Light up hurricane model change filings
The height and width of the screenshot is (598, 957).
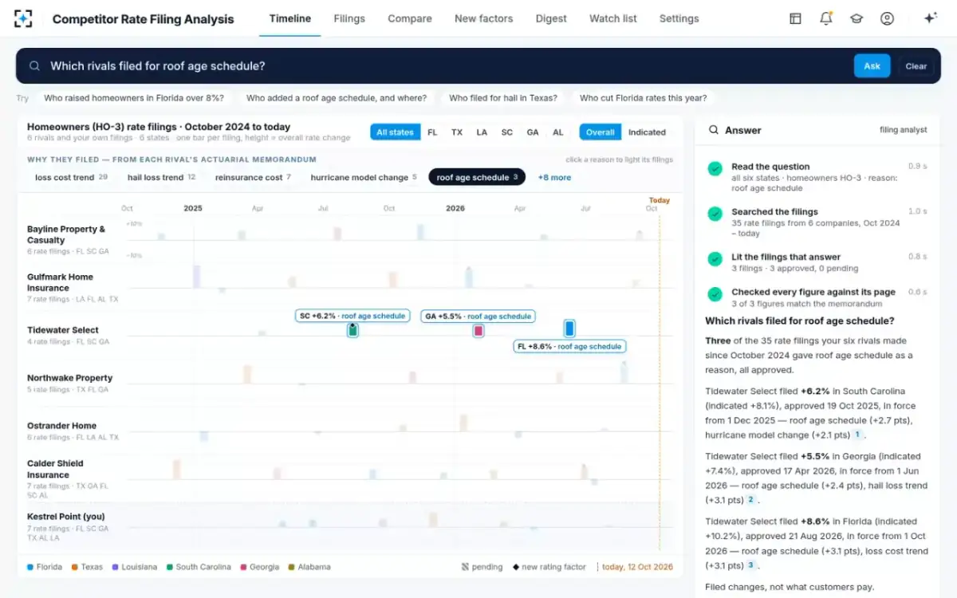[364, 177]
